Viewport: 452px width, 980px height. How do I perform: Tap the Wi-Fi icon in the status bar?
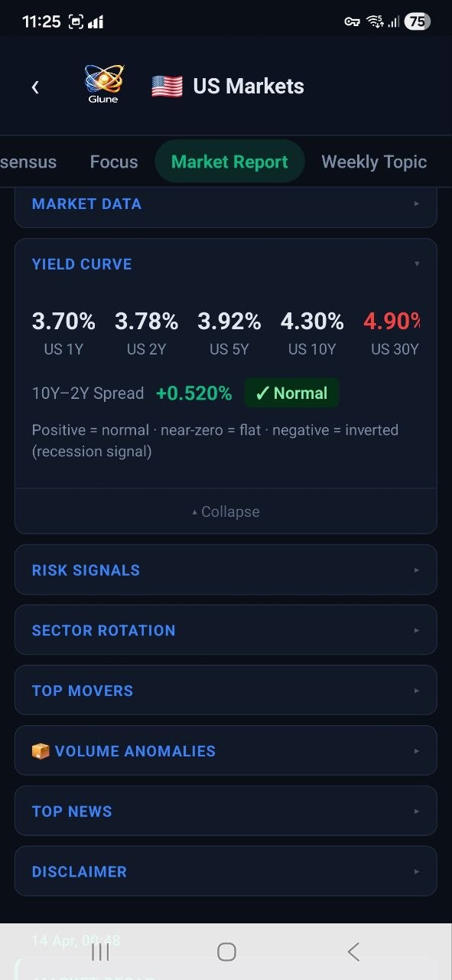(376, 21)
